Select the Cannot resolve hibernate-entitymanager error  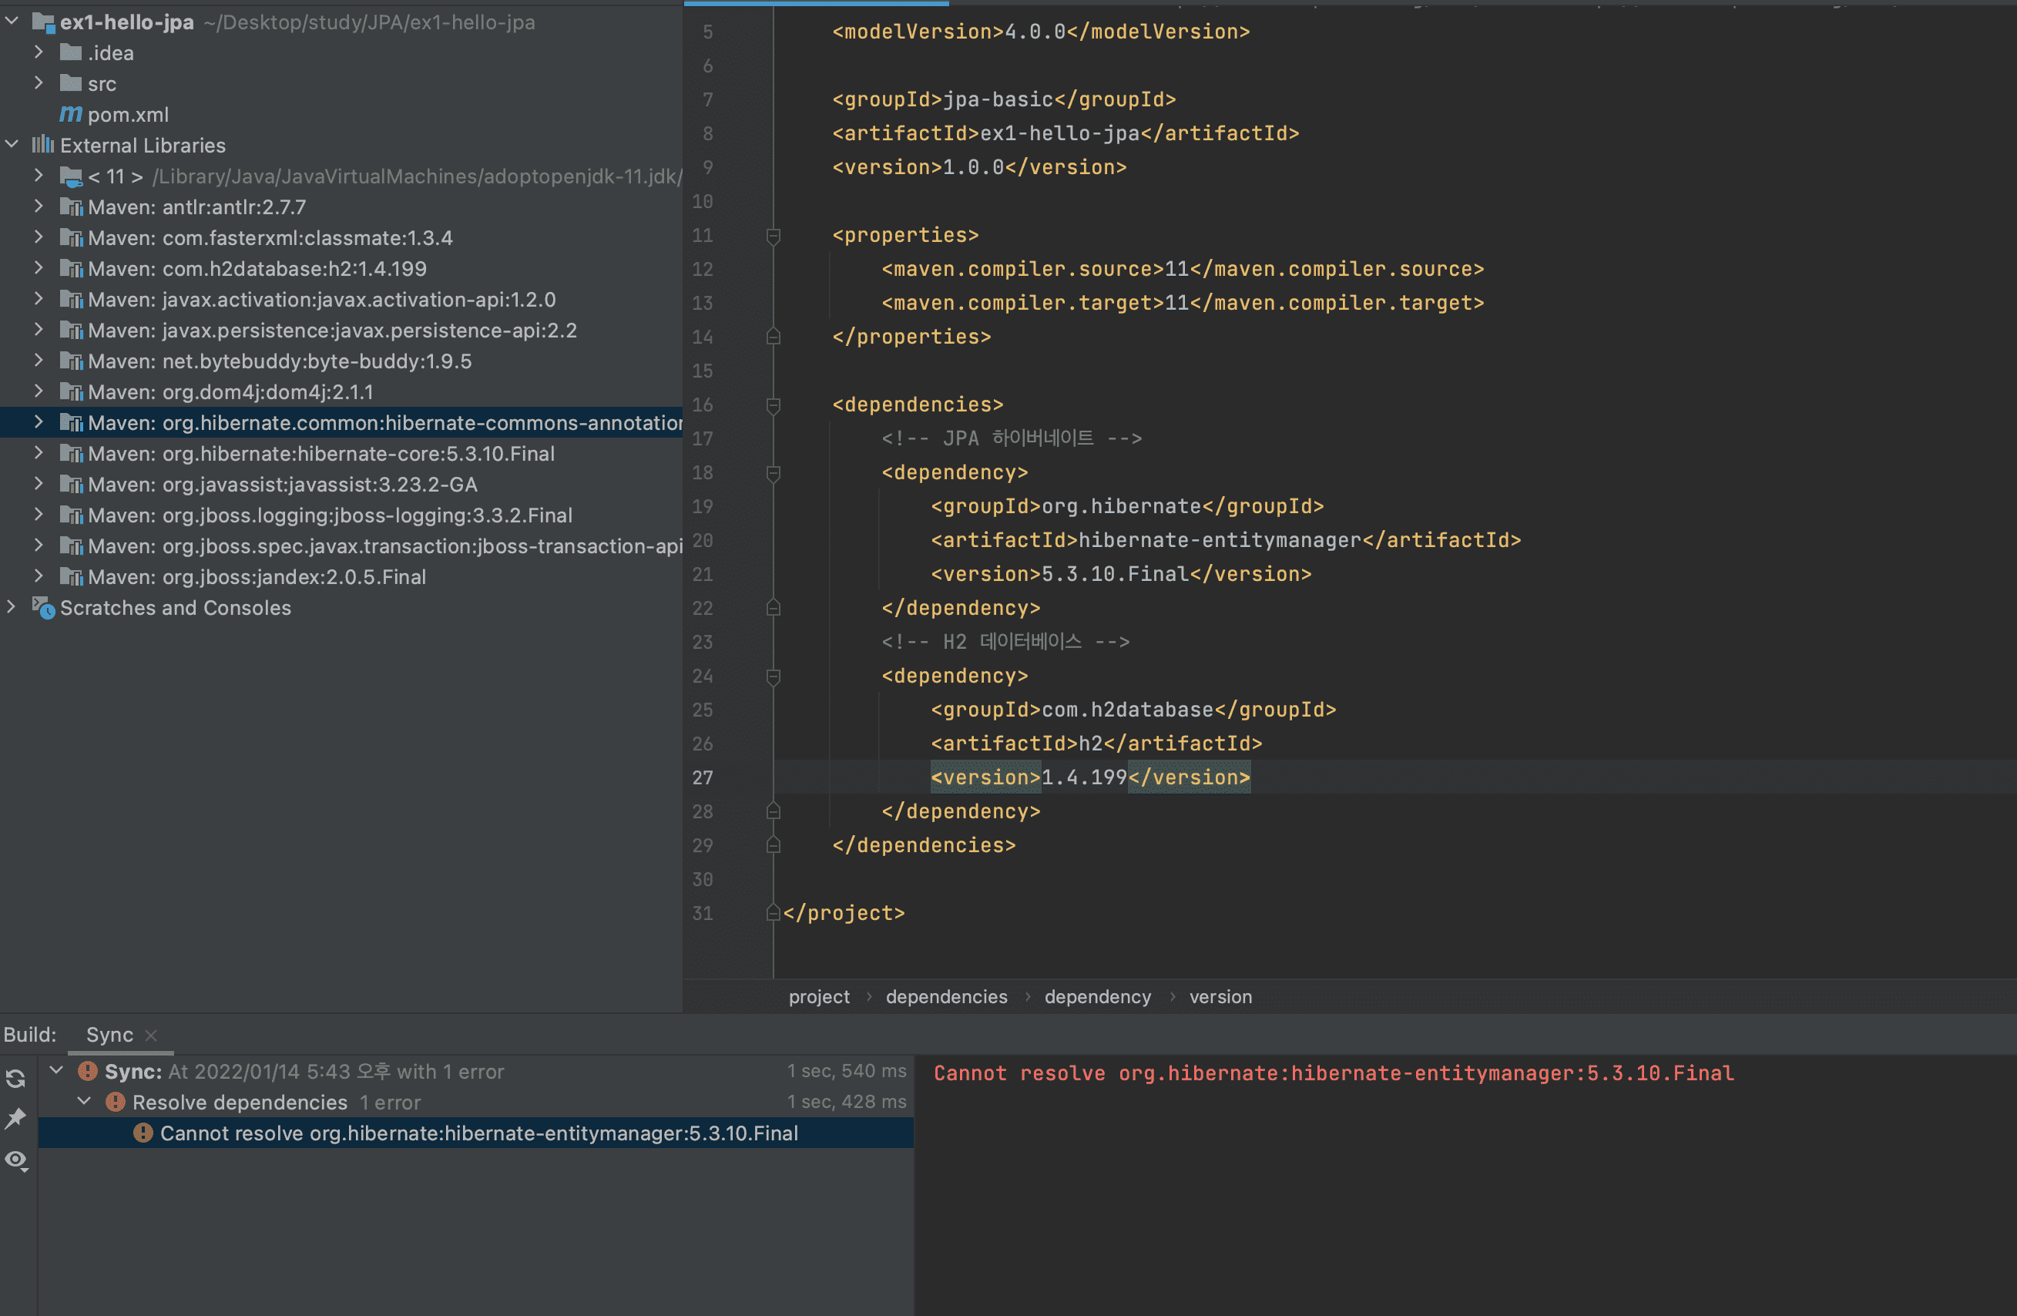pos(479,1133)
